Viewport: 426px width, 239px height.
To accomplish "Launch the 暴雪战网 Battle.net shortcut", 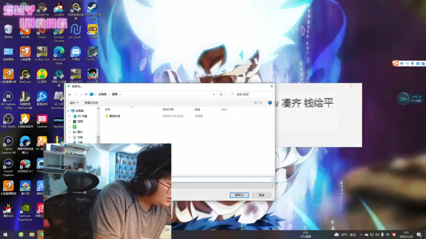I will [42, 99].
